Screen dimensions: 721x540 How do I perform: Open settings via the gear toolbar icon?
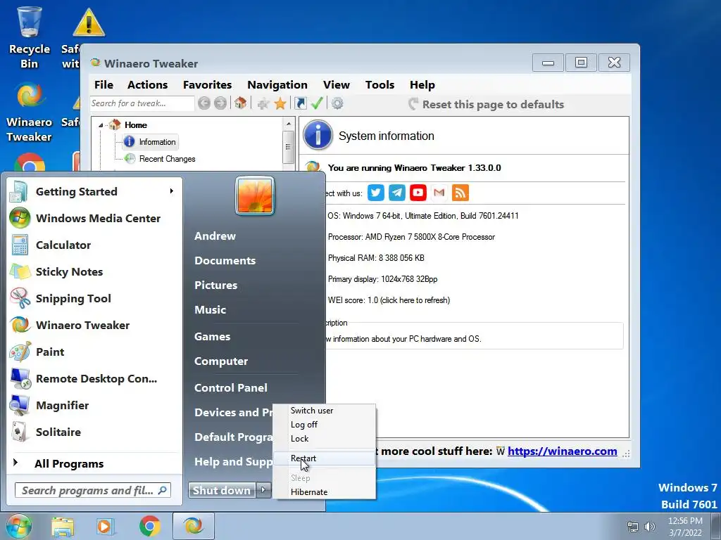(337, 103)
